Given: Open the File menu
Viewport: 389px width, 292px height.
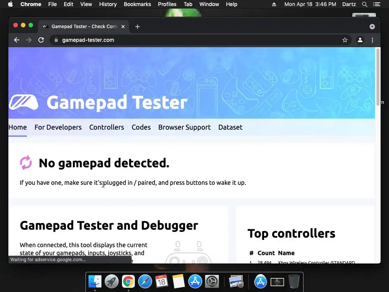Looking at the screenshot, I should tap(52, 4).
